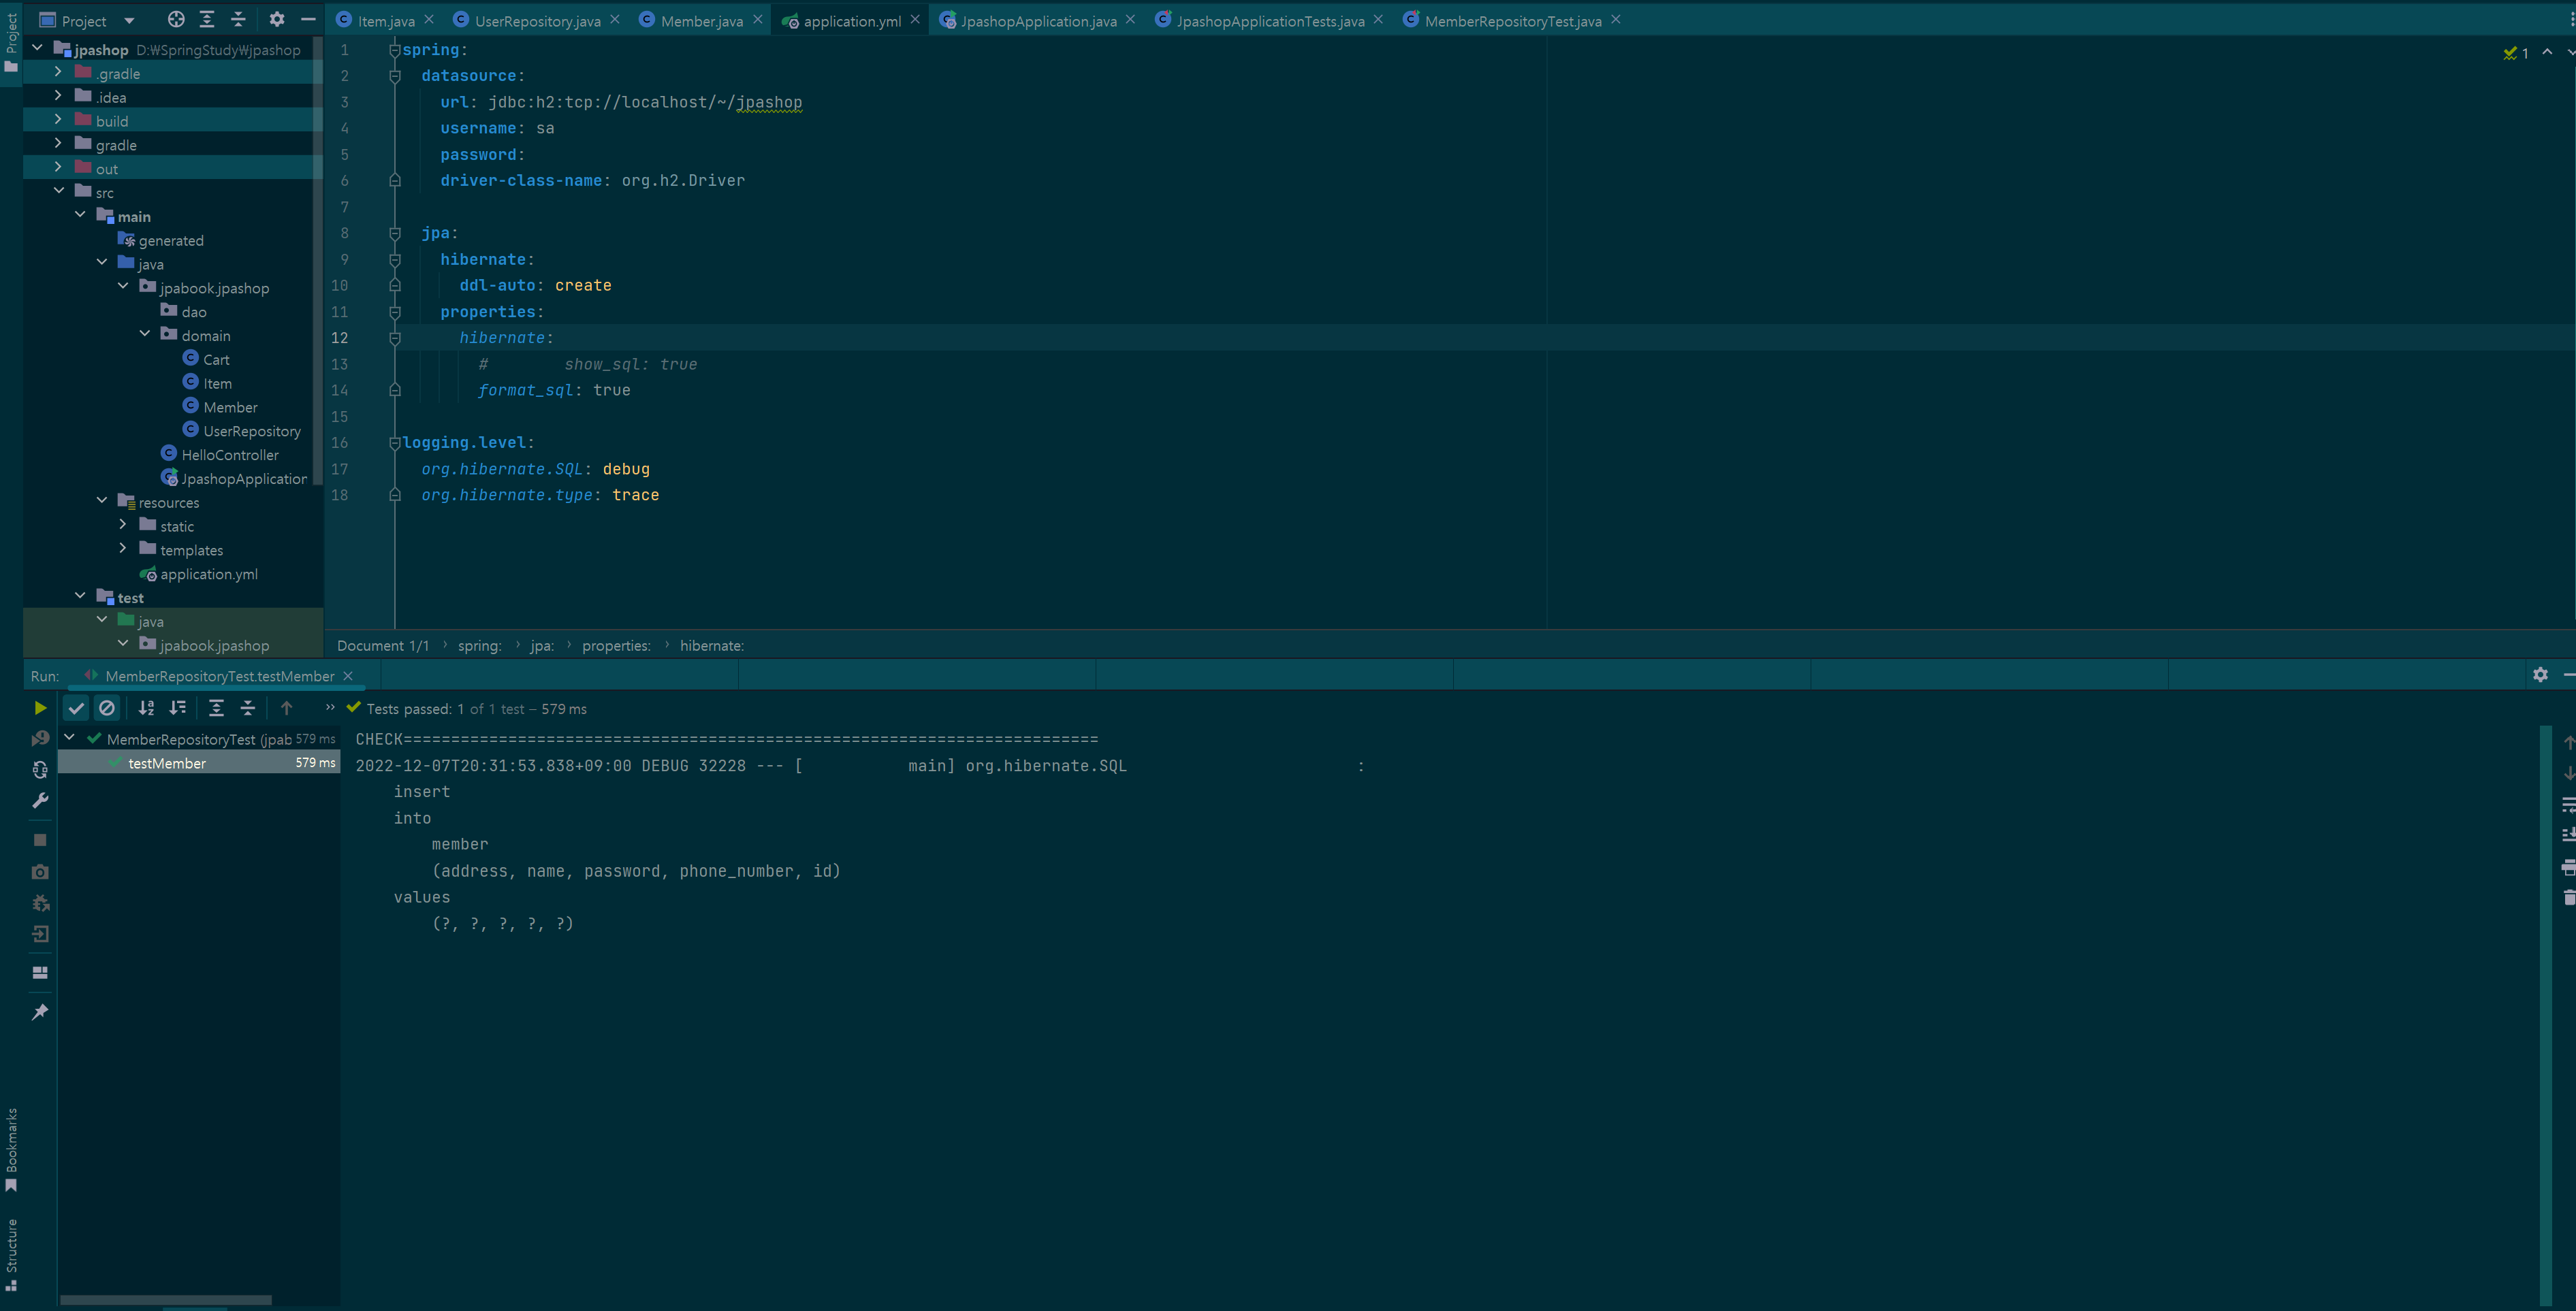This screenshot has height=1311, width=2576.
Task: Switch to Member.java editor tab
Action: [x=701, y=21]
